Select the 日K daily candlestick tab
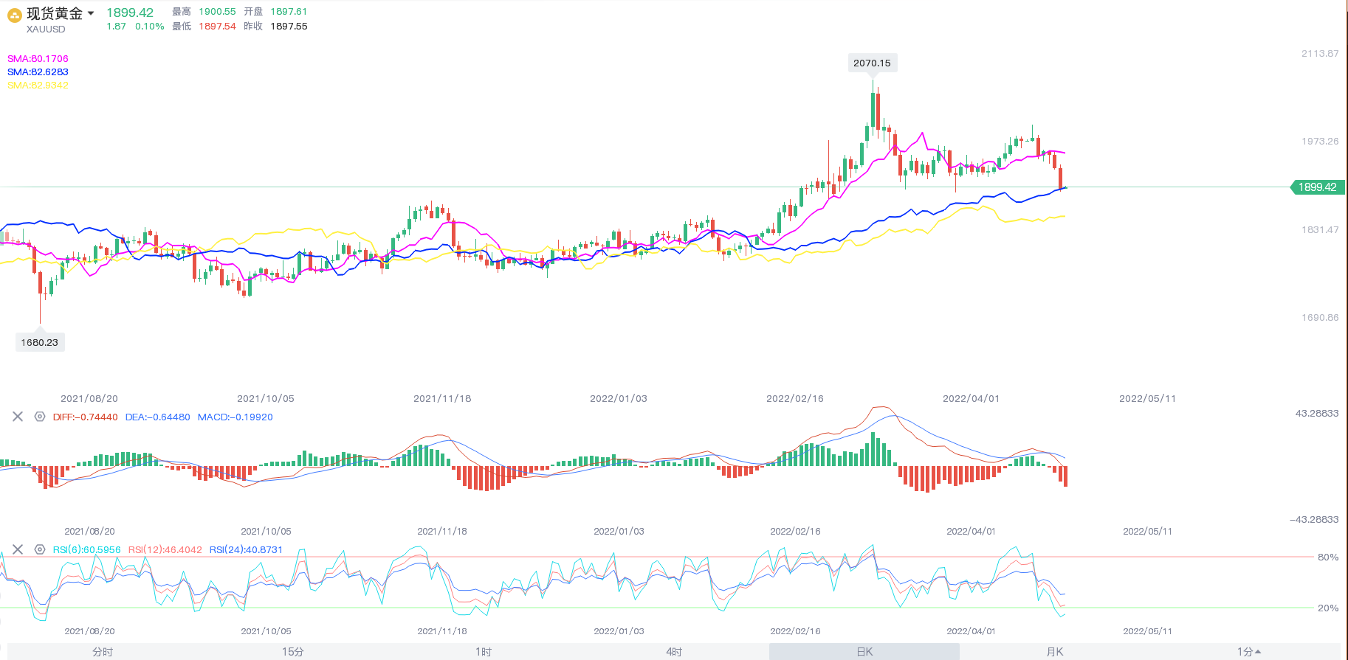The width and height of the screenshot is (1348, 660). click(864, 652)
